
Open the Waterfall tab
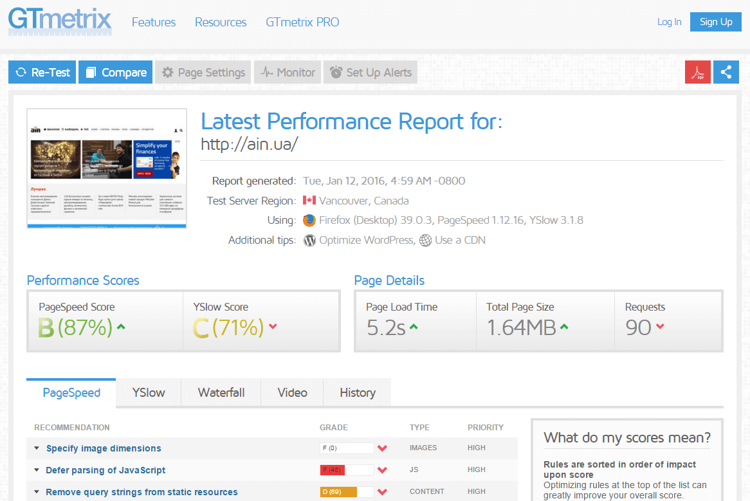pyautogui.click(x=221, y=392)
